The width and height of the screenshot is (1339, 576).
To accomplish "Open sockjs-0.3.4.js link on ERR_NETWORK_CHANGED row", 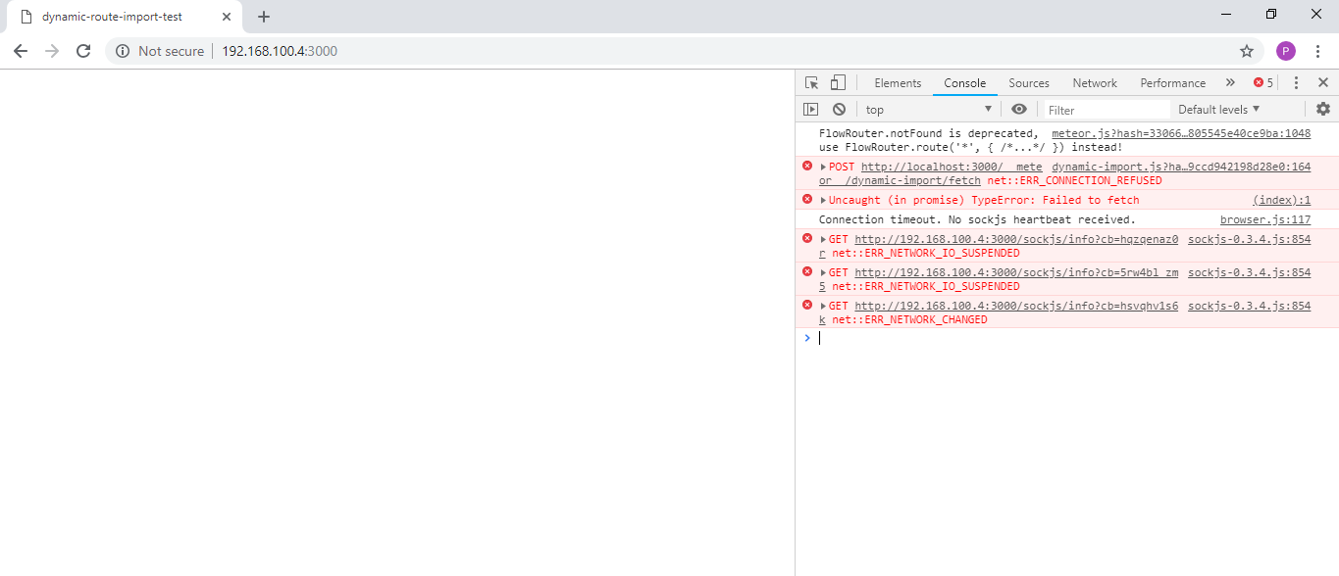I will [1249, 306].
